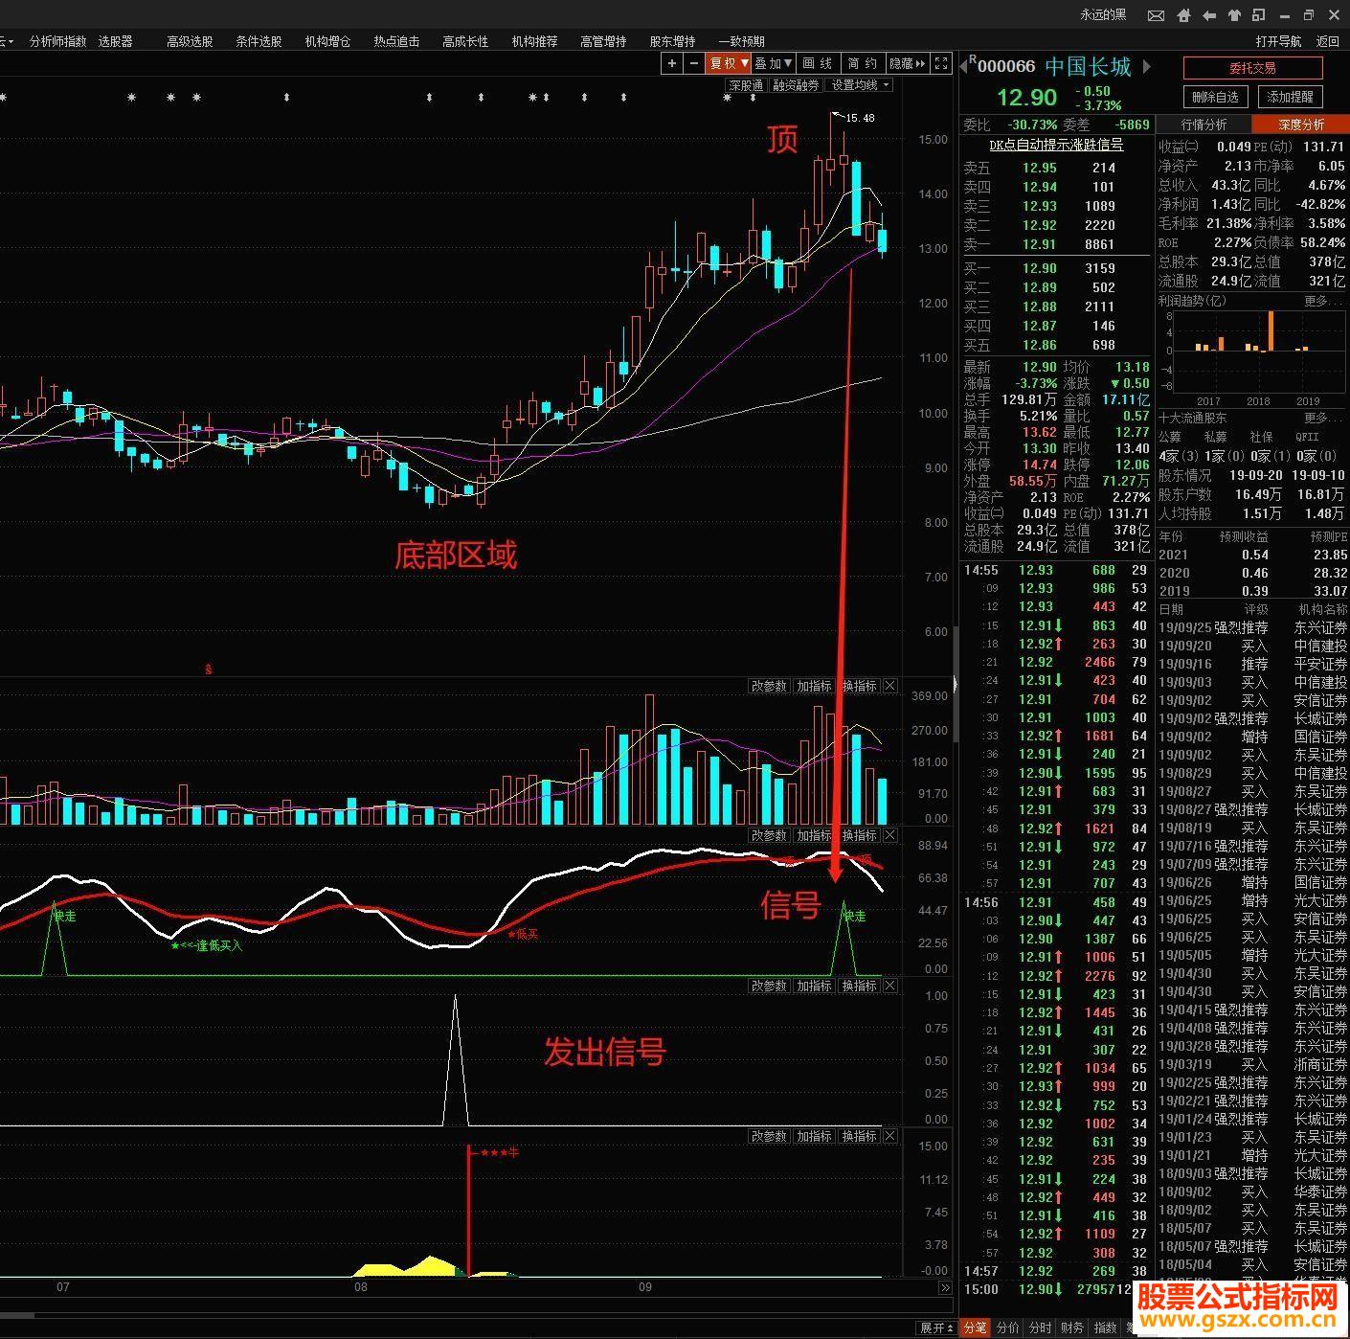
Task: Open 高成长性 menu
Action: (465, 41)
